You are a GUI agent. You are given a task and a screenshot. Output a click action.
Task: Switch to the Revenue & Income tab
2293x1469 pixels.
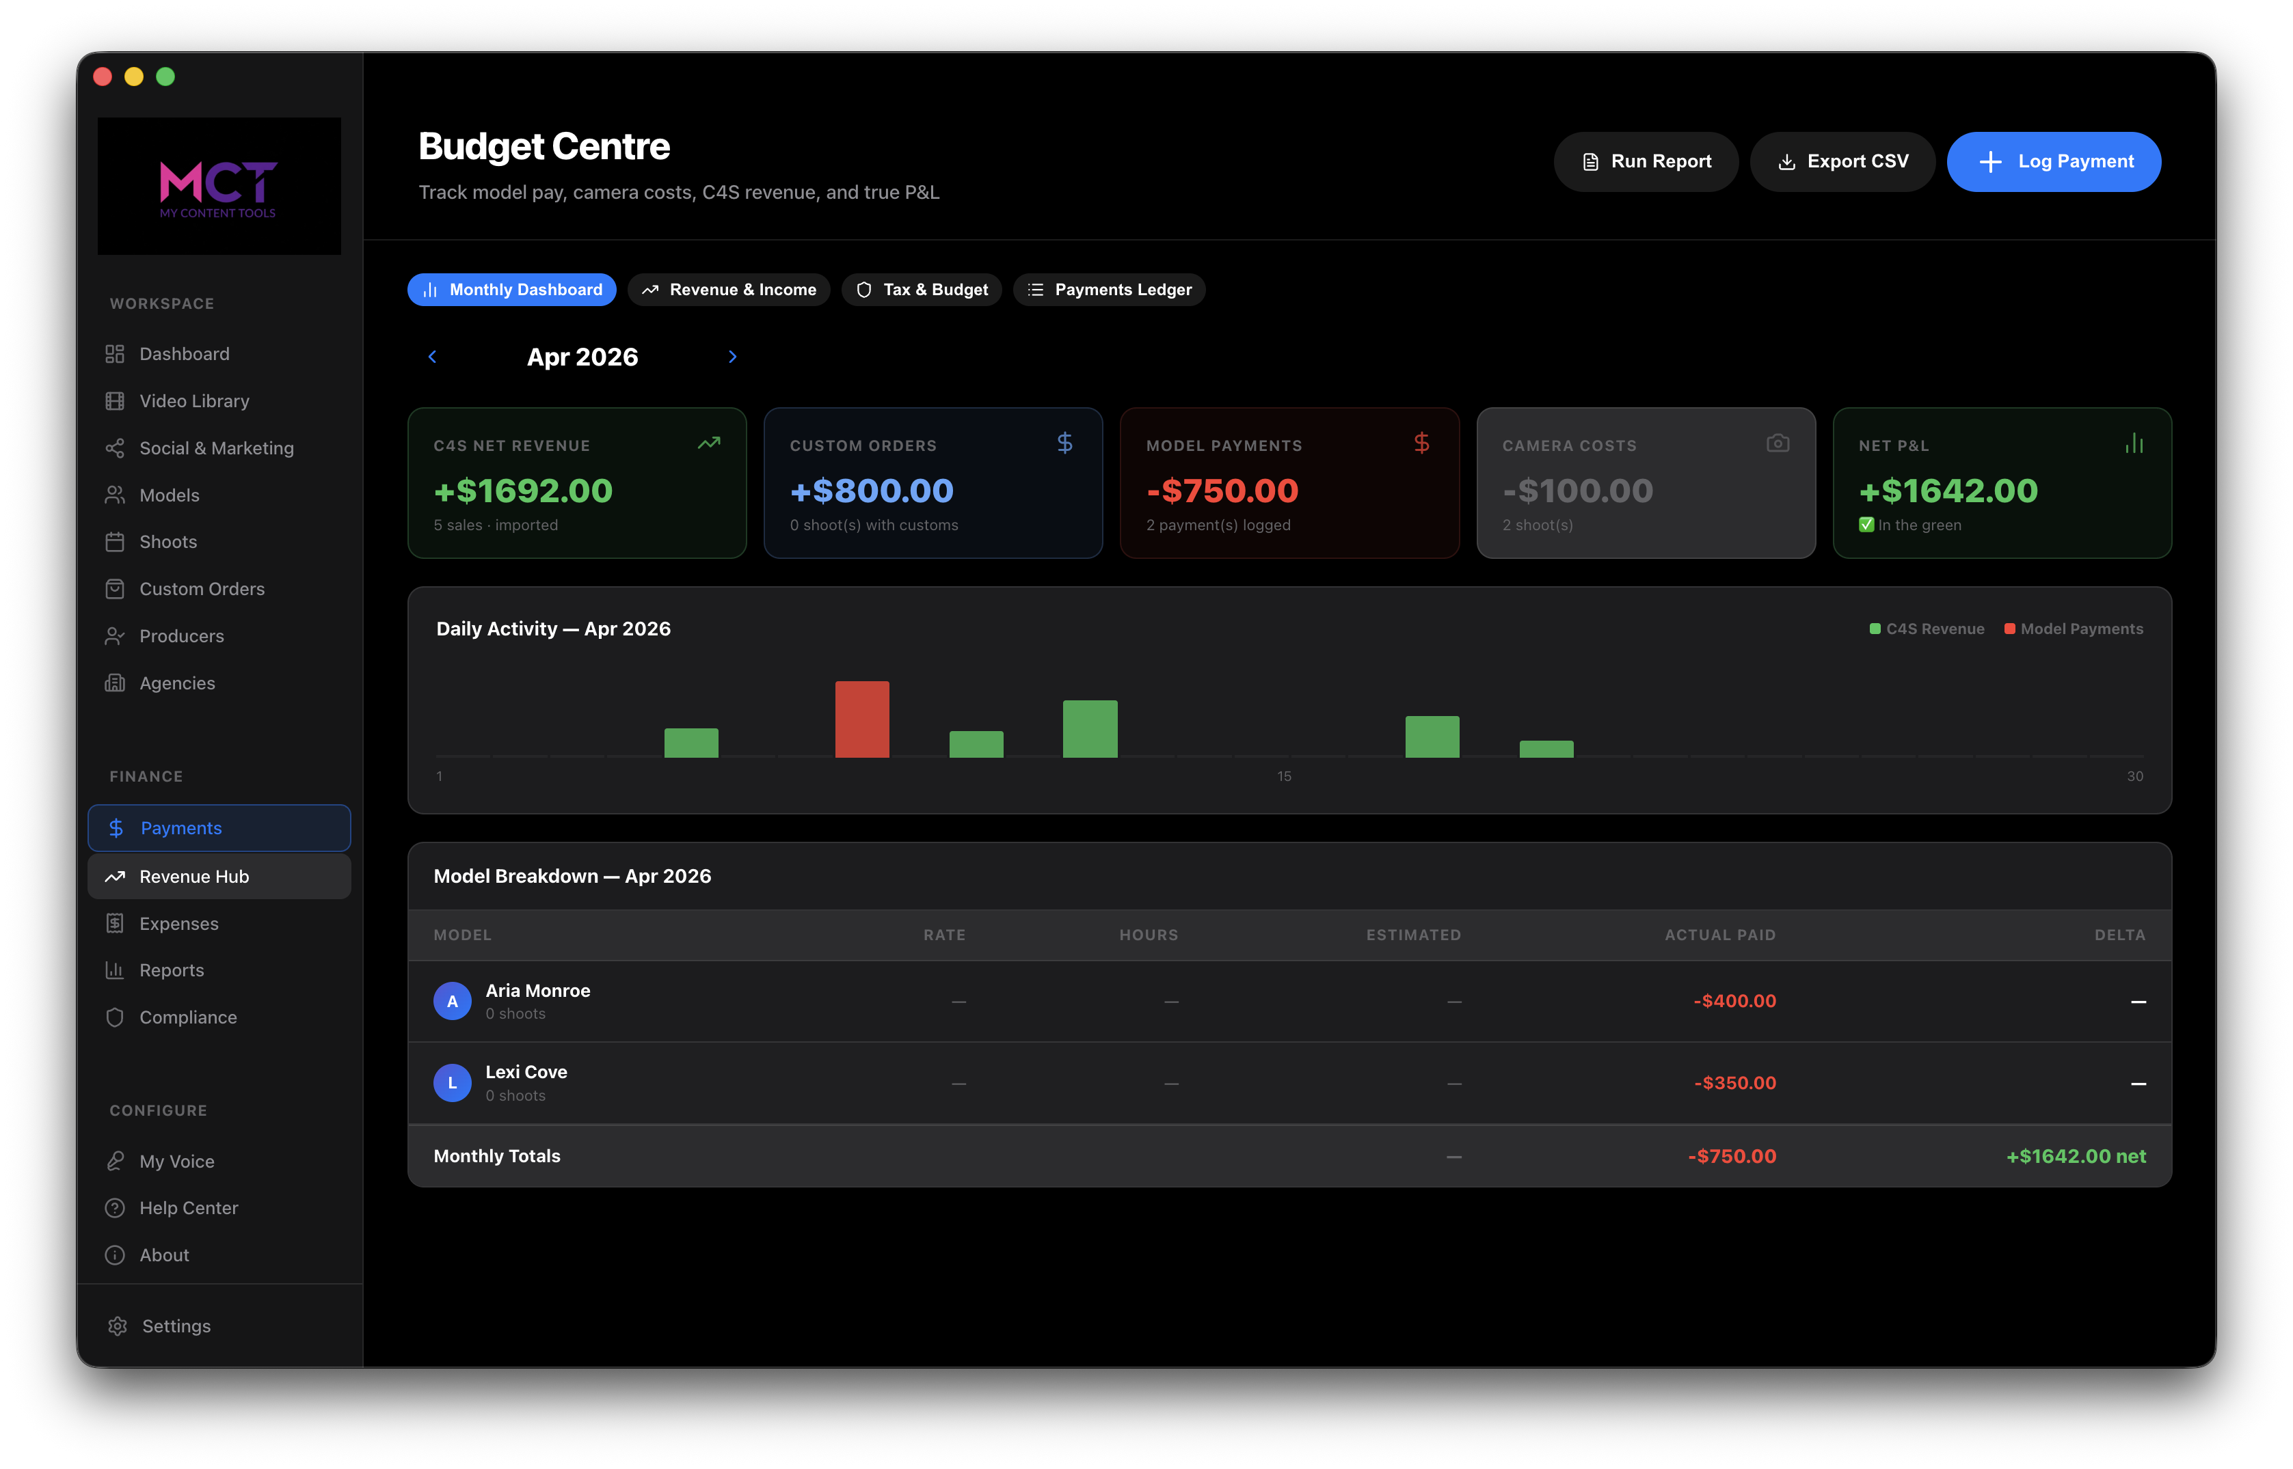(x=729, y=289)
